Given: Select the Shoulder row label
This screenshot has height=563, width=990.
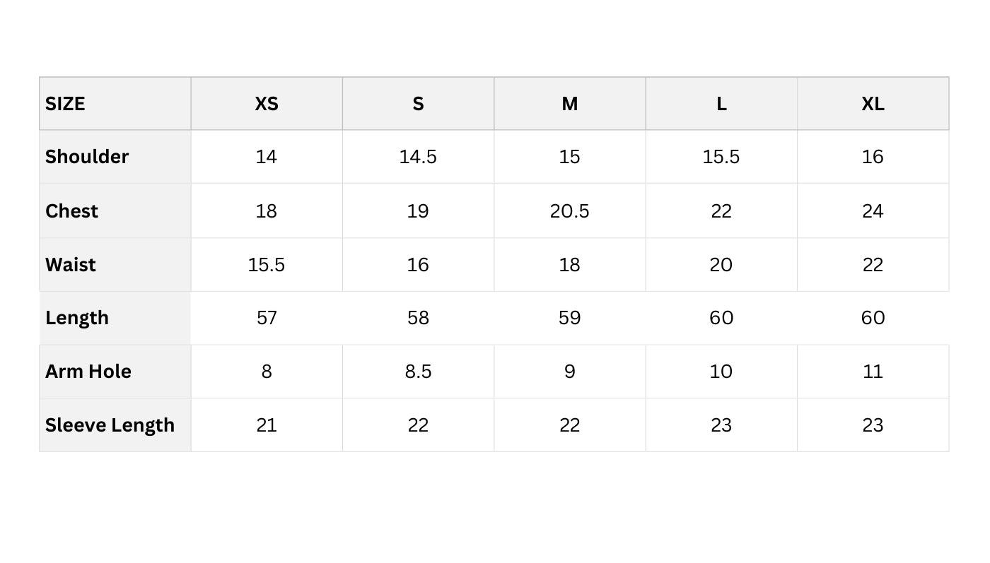Looking at the screenshot, I should click(x=87, y=157).
